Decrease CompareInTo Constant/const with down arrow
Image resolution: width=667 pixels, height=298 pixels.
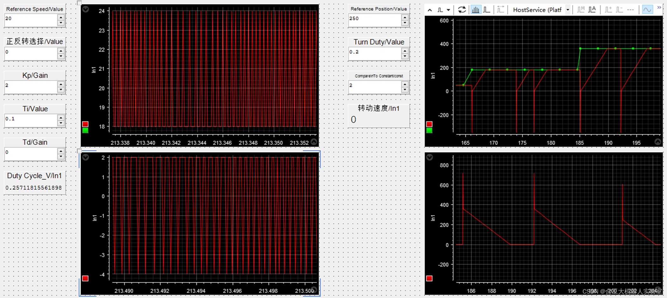[x=405, y=90]
